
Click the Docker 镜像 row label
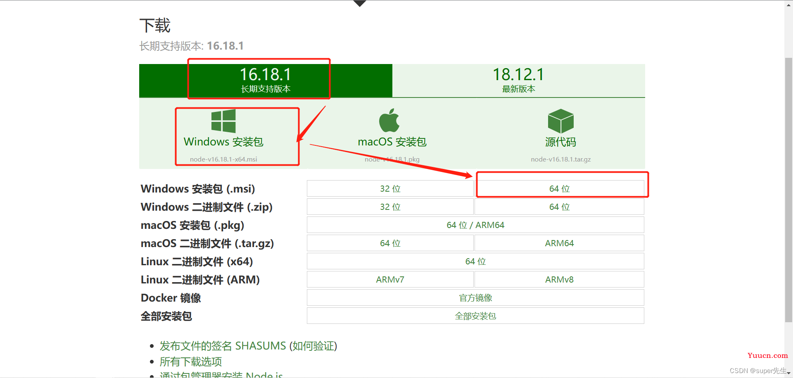click(x=171, y=298)
